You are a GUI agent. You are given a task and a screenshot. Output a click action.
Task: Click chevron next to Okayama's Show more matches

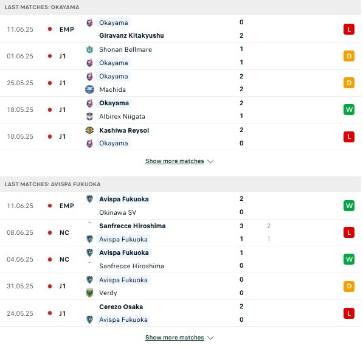tap(210, 161)
